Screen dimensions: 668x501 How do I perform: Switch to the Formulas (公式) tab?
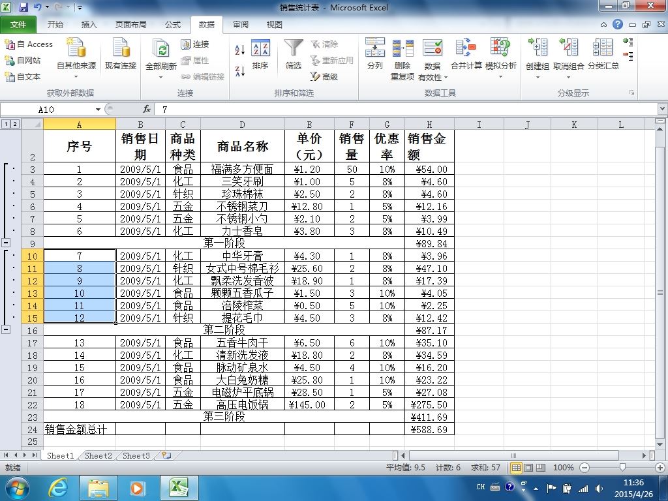pos(173,25)
